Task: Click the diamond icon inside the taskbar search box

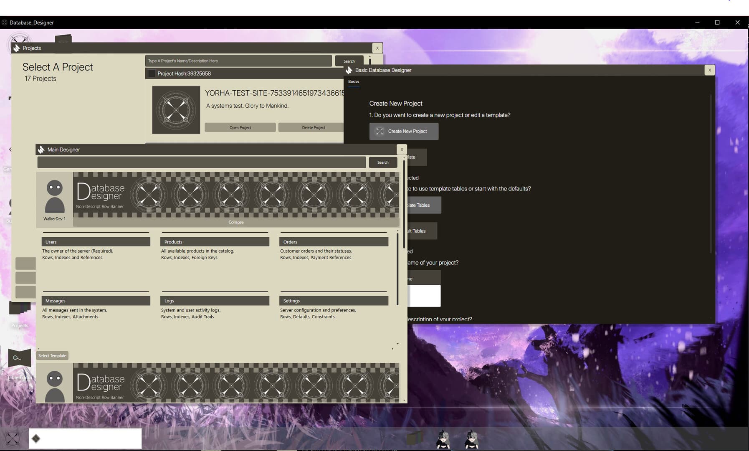Action: pos(36,438)
